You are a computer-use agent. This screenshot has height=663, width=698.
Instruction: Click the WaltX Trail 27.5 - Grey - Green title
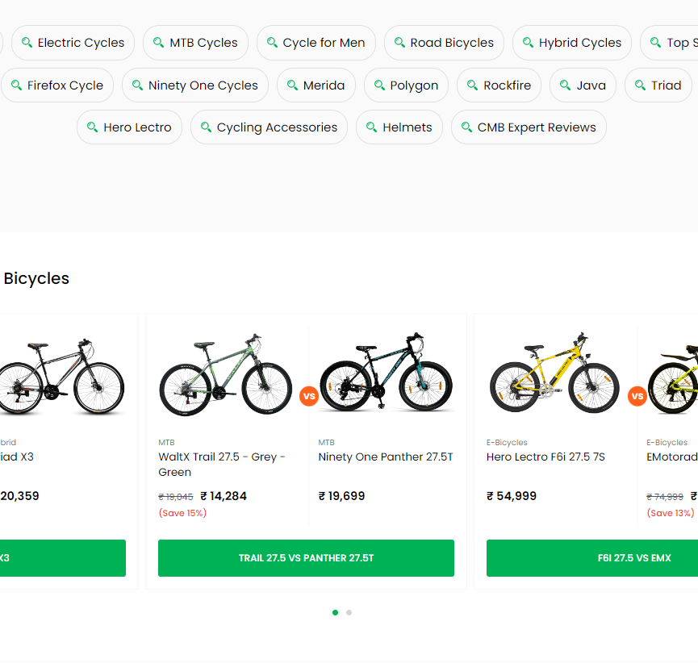222,465
